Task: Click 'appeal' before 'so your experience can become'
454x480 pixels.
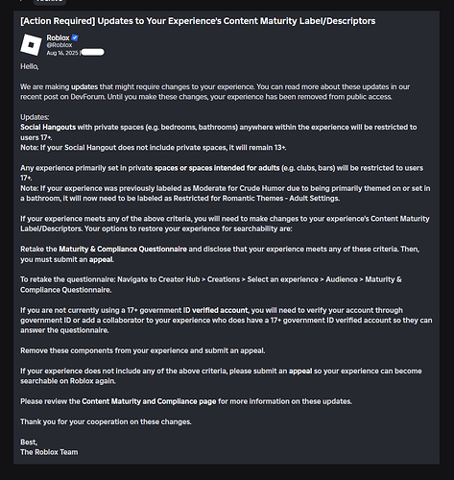Action: (x=300, y=372)
